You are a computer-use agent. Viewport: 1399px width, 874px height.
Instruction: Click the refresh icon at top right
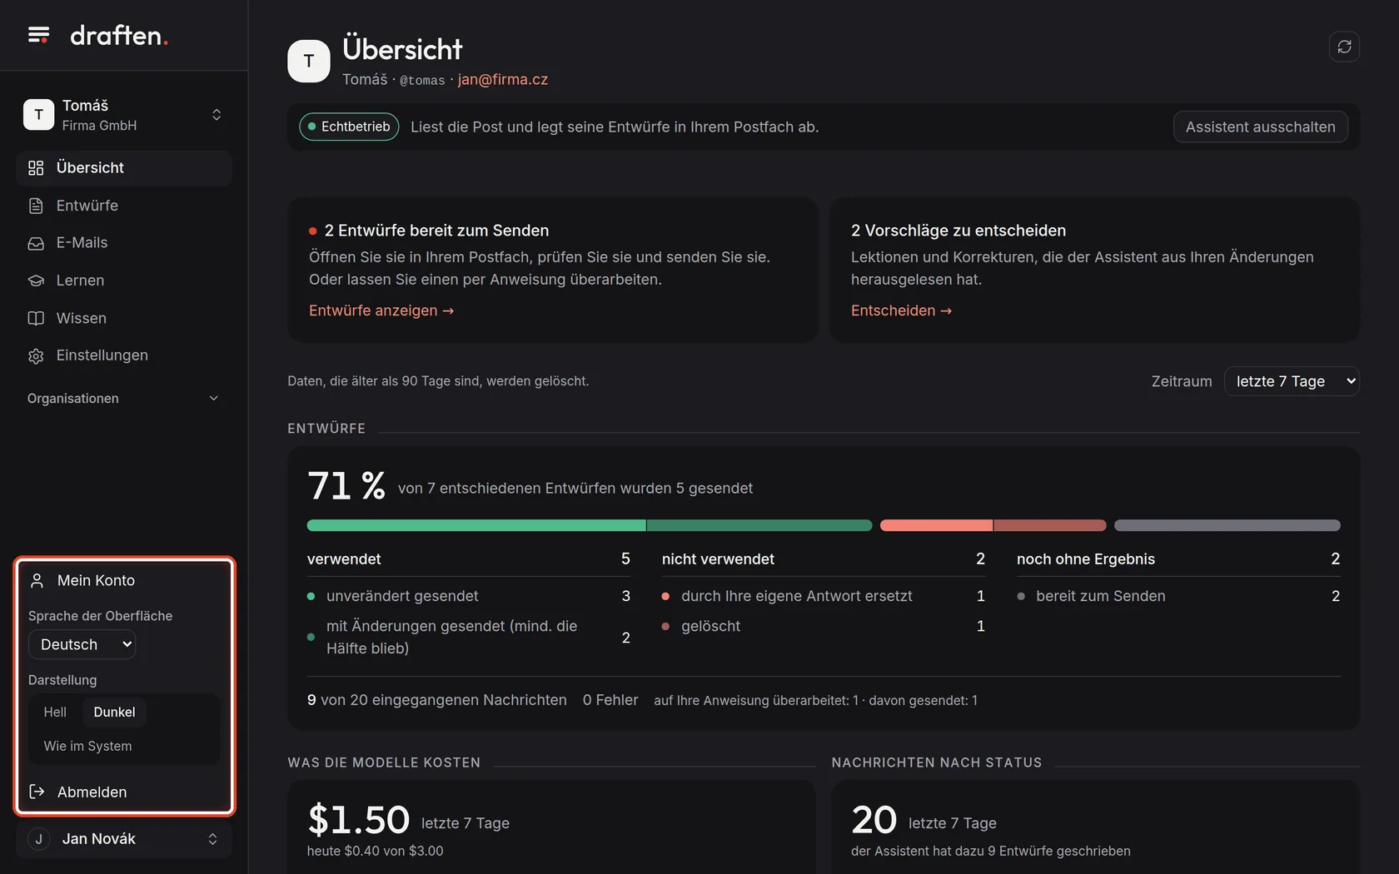click(1344, 47)
